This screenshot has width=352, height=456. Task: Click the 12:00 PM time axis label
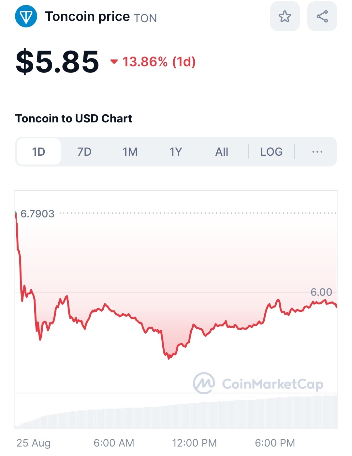coord(194,443)
